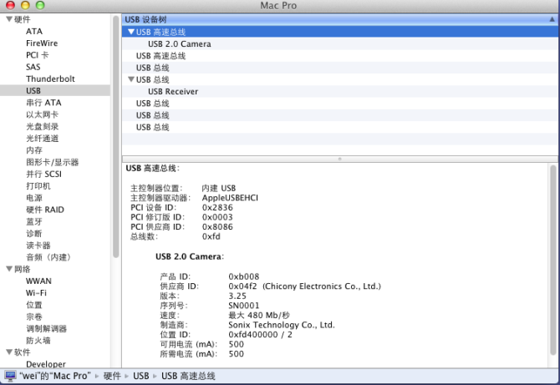Image resolution: width=560 pixels, height=385 pixels.
Task: Click the sort arrow in USB 设备树 header
Action: (552, 19)
